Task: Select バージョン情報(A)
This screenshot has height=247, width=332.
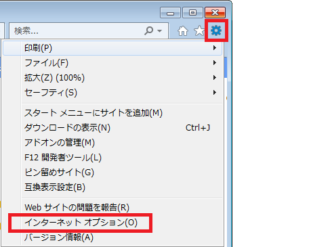Action: tap(112, 238)
